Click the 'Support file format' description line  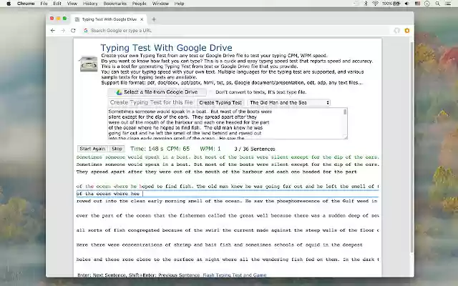pyautogui.click(x=232, y=83)
